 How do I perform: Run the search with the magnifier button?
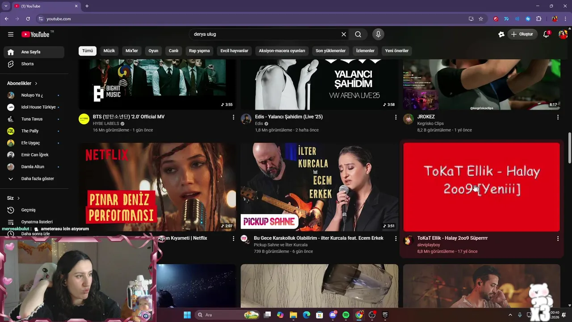point(358,34)
